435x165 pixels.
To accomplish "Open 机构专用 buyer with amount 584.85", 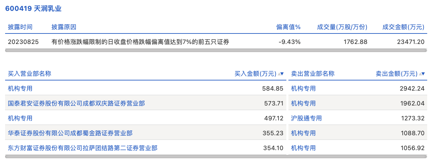I will (20, 89).
